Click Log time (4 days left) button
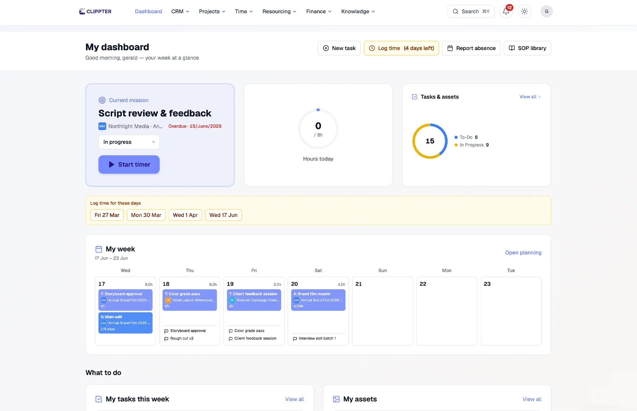Screen dimensions: 637x411 pyautogui.click(x=401, y=48)
